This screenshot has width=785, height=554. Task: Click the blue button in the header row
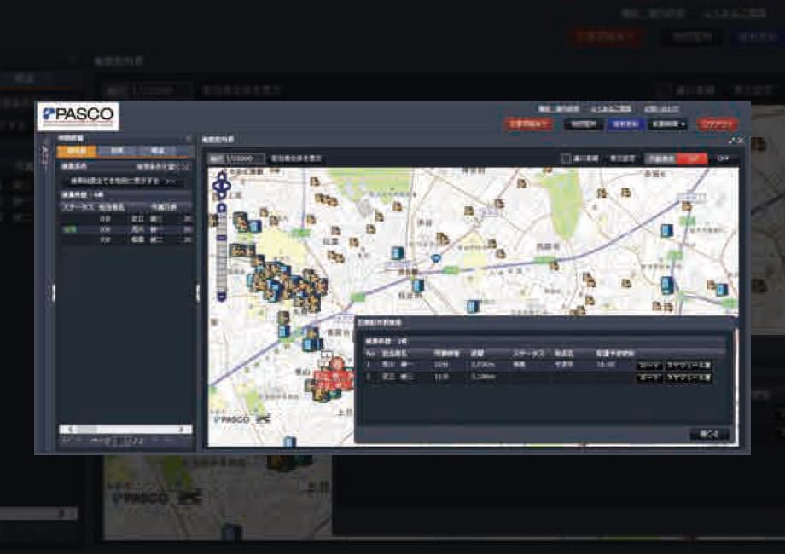pos(625,124)
